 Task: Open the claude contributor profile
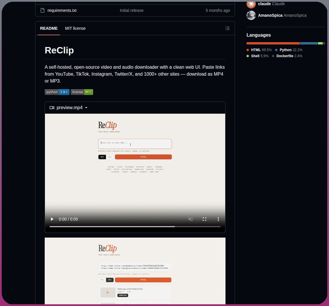[271, 4]
